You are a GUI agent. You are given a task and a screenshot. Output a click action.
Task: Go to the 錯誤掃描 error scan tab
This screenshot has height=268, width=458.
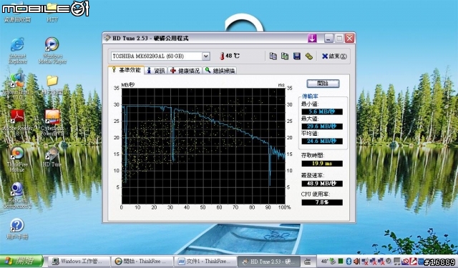(x=220, y=71)
